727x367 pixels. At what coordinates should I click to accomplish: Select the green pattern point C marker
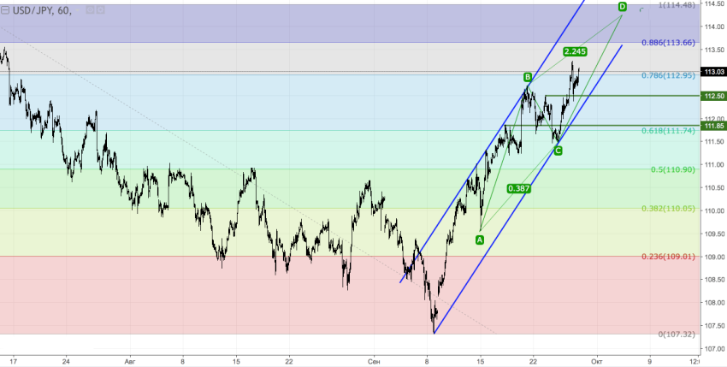tap(558, 151)
